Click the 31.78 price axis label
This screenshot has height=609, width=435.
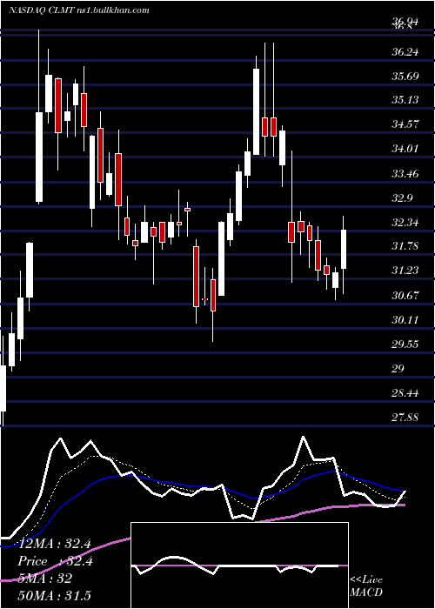(x=405, y=246)
